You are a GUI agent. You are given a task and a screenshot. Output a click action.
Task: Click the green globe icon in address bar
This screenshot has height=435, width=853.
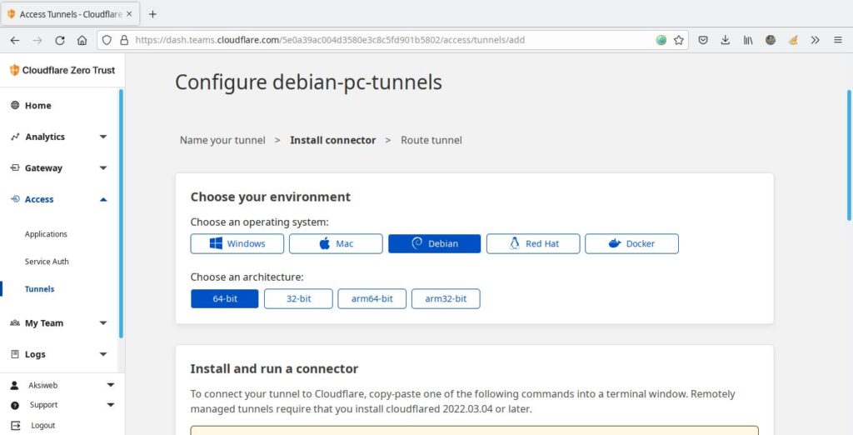pos(661,40)
